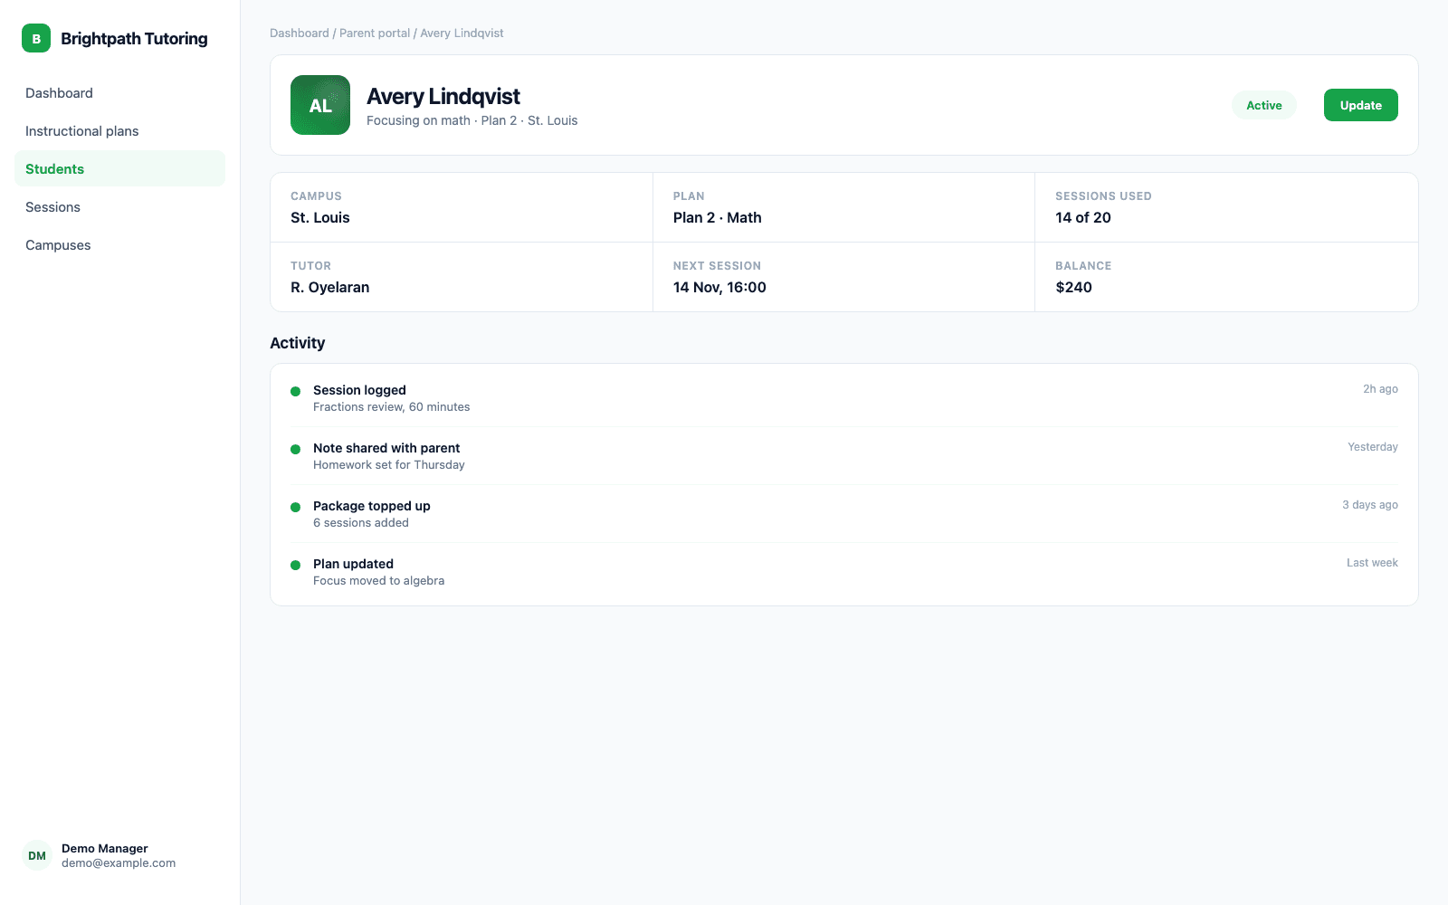Open Dashboard in the sidebar

tap(119, 93)
